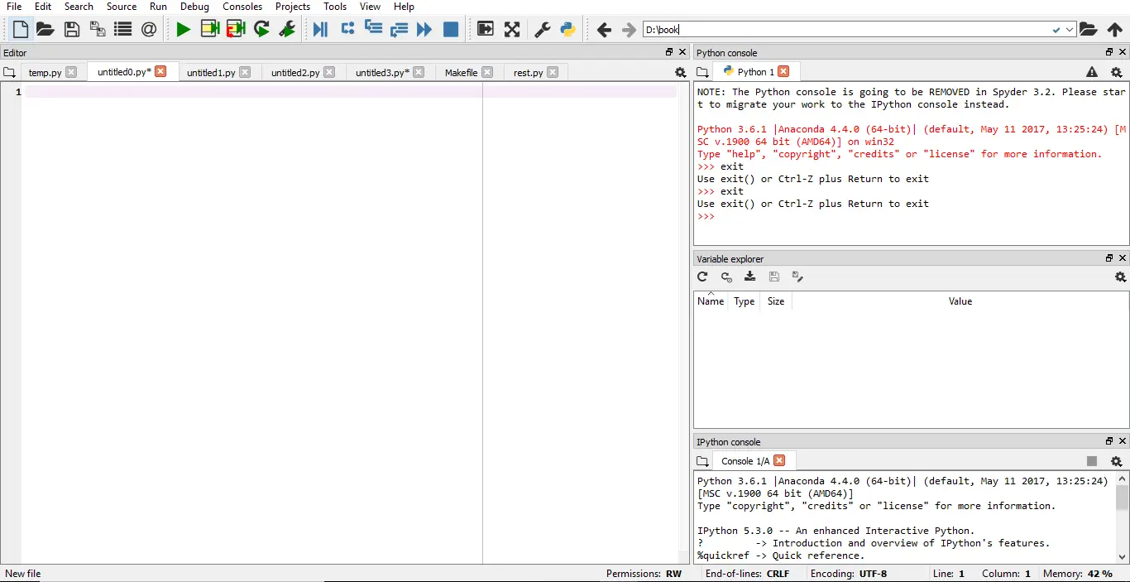This screenshot has height=582, width=1130.
Task: Close the Python 1 console tab
Action: tap(783, 71)
